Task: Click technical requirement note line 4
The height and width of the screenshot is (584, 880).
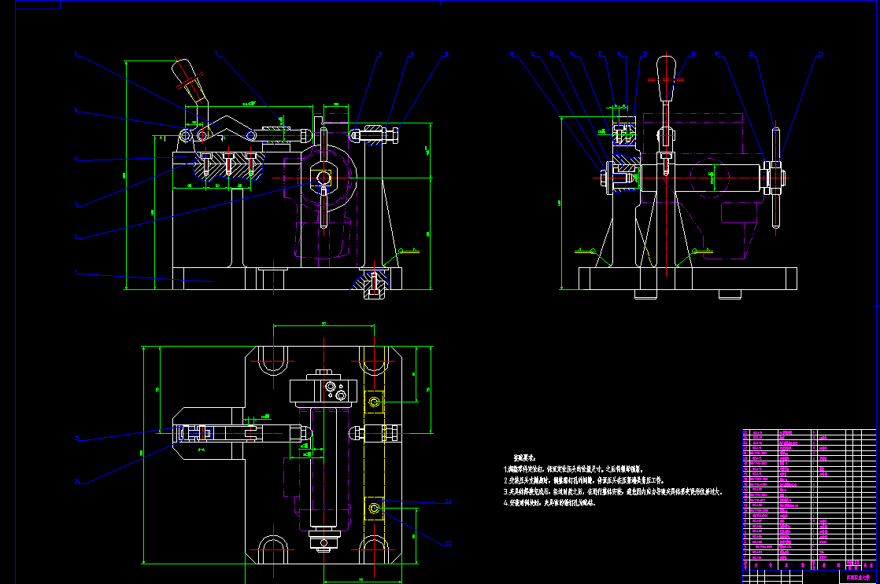Action: pos(549,502)
